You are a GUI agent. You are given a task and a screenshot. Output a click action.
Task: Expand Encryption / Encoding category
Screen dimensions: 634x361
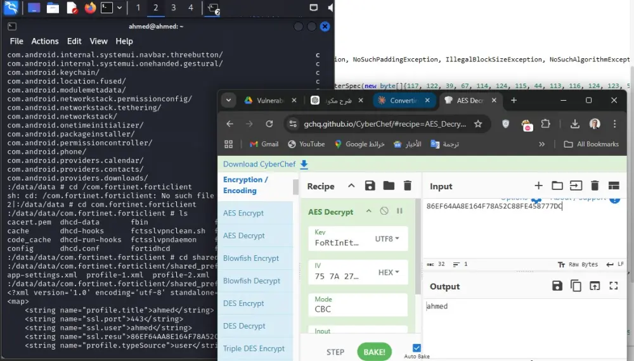(x=245, y=185)
